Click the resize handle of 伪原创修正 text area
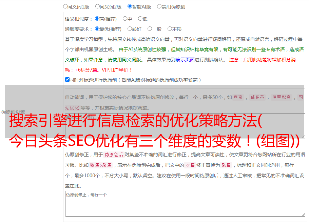Viewport: 309px width, 223px height. pyautogui.click(x=303, y=215)
